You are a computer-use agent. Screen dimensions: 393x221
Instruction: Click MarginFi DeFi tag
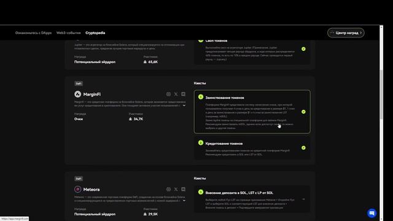point(79,83)
